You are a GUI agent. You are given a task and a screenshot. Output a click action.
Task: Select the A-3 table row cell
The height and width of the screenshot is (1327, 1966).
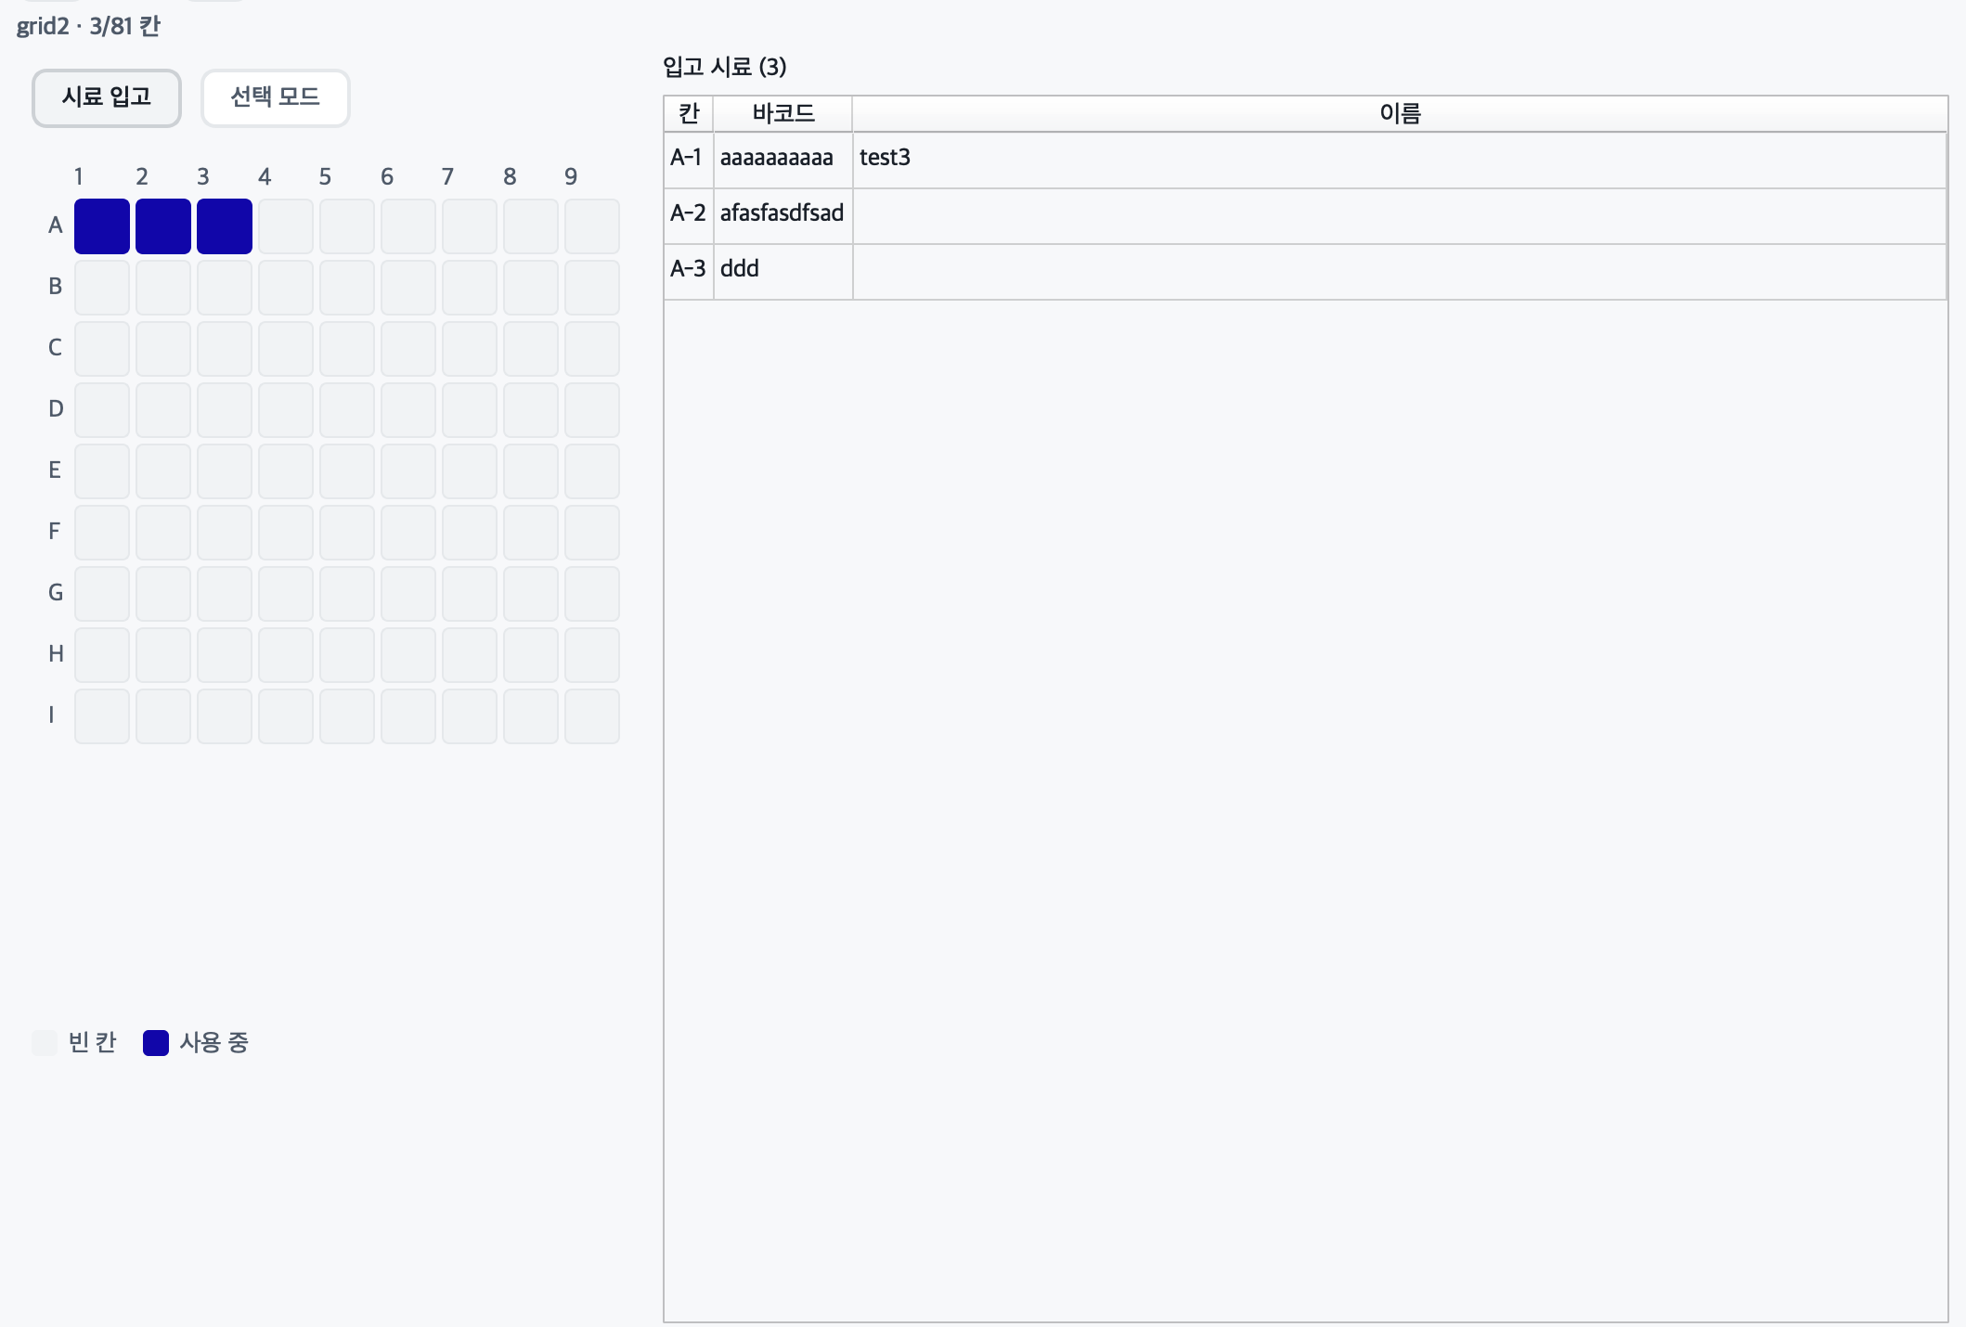point(689,273)
